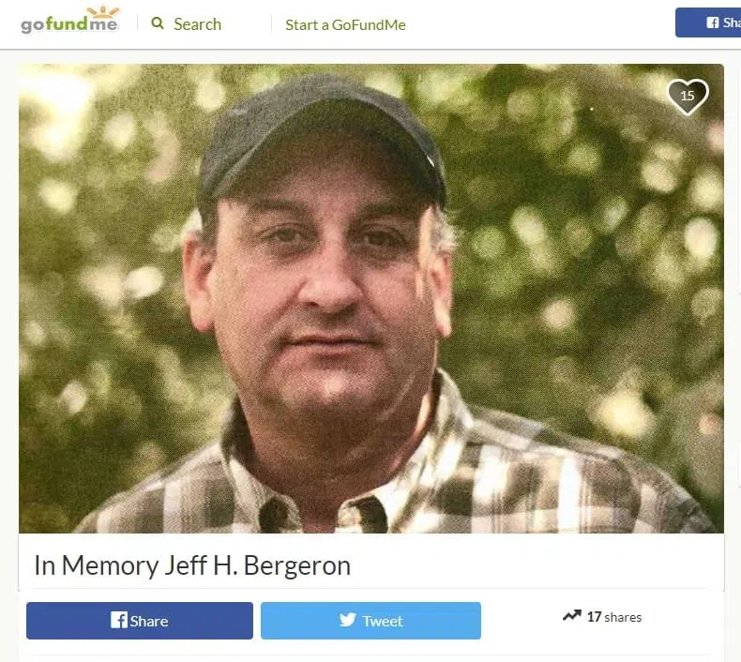Click the Twitter bird icon
741x662 pixels.
point(347,620)
